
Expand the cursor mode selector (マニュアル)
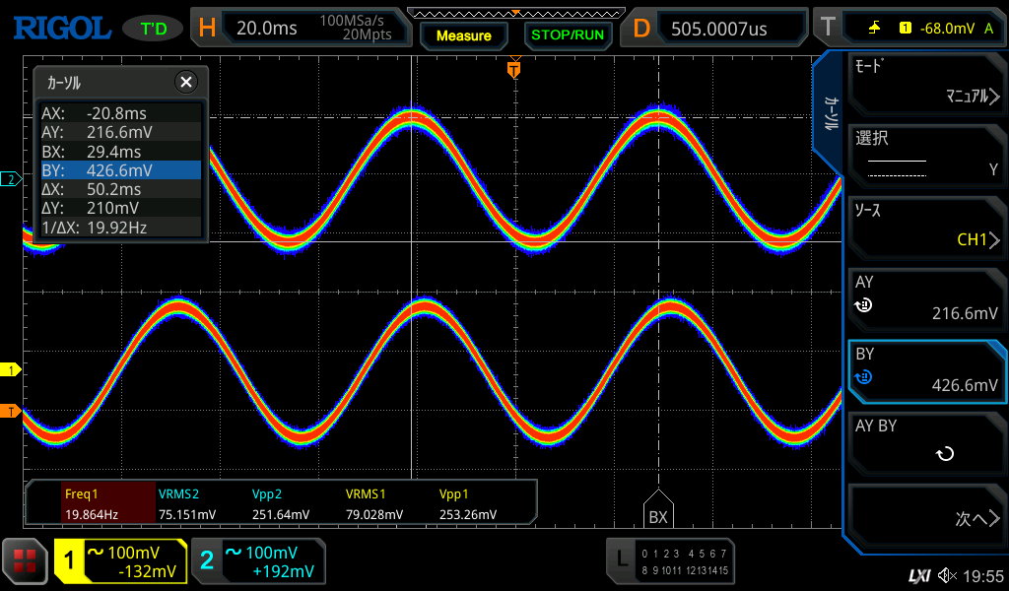927,85
